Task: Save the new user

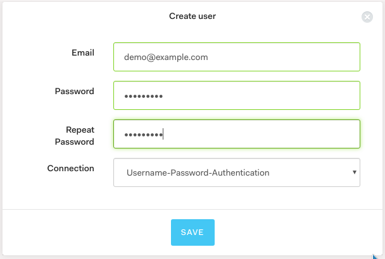Action: click(192, 232)
